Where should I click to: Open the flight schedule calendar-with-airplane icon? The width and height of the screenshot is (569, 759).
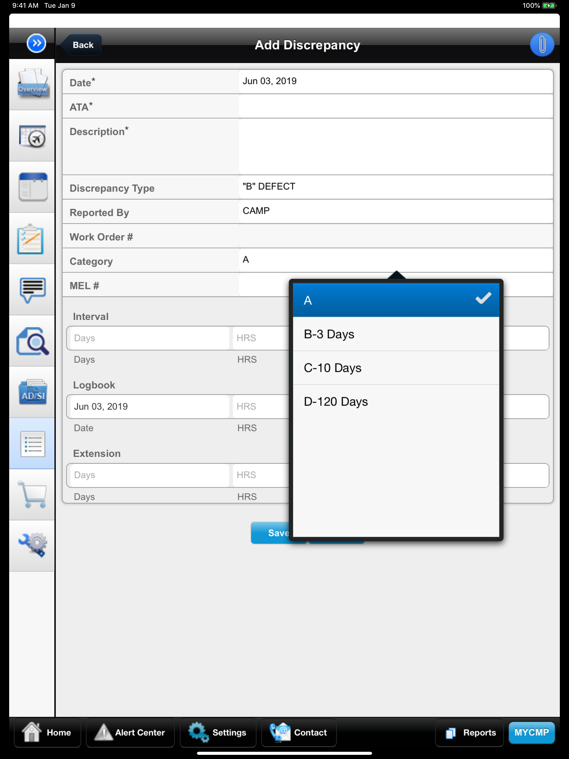[x=32, y=136]
